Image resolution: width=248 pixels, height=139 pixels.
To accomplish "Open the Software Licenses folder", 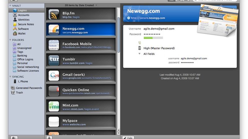I will pos(26,71).
